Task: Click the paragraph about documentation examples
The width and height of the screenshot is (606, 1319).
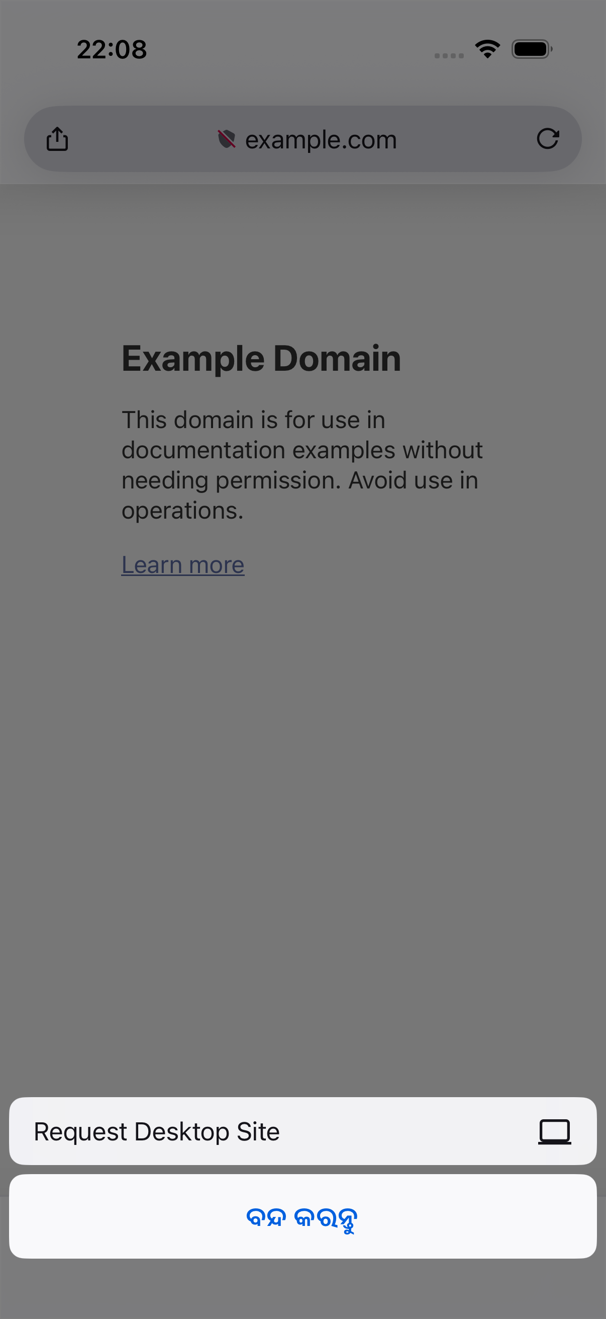Action: click(302, 465)
